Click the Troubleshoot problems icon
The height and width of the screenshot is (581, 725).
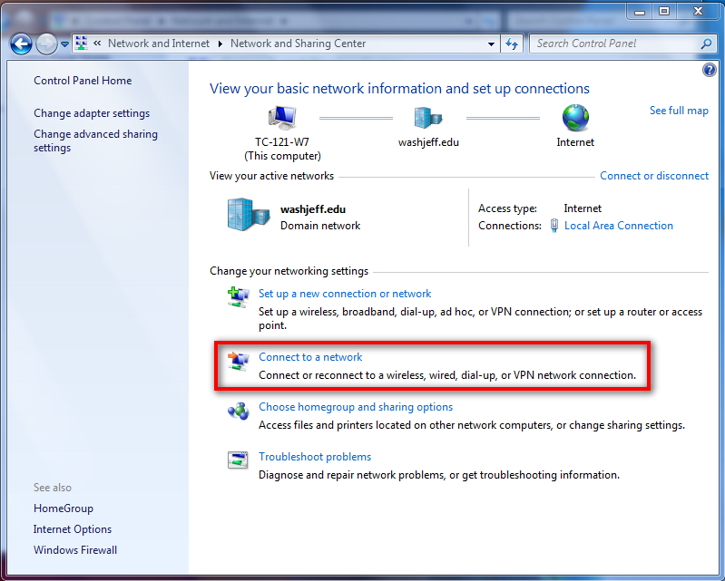click(x=238, y=460)
